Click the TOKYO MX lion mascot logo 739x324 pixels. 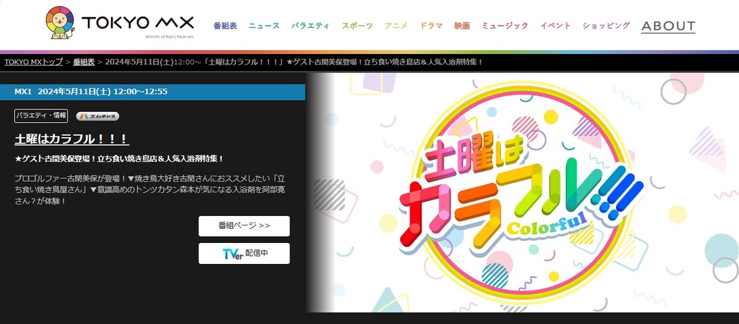tap(60, 22)
